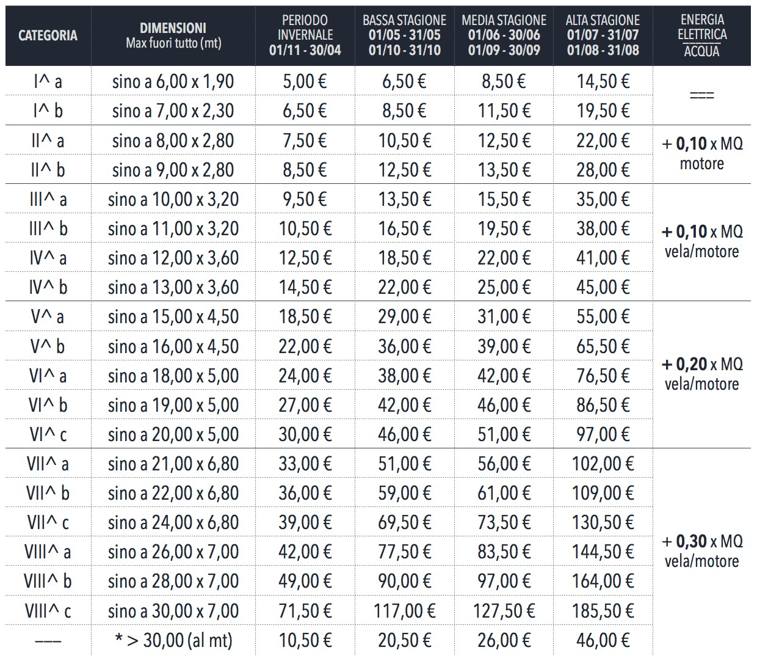Select category II^ a cell
This screenshot has width=757, height=672.
click(48, 141)
